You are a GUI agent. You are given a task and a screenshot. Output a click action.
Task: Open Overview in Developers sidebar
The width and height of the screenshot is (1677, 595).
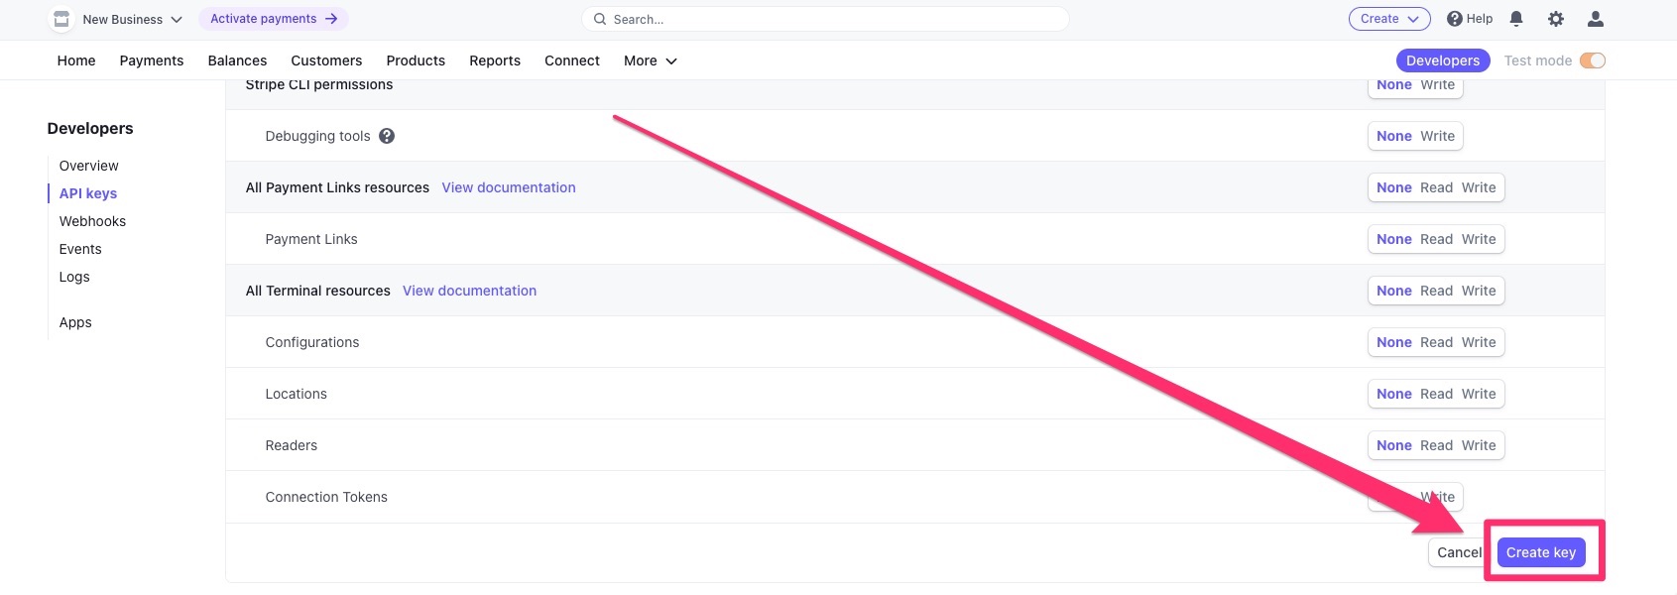88,166
